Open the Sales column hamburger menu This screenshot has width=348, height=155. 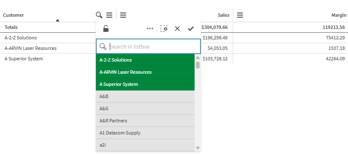[123, 15]
